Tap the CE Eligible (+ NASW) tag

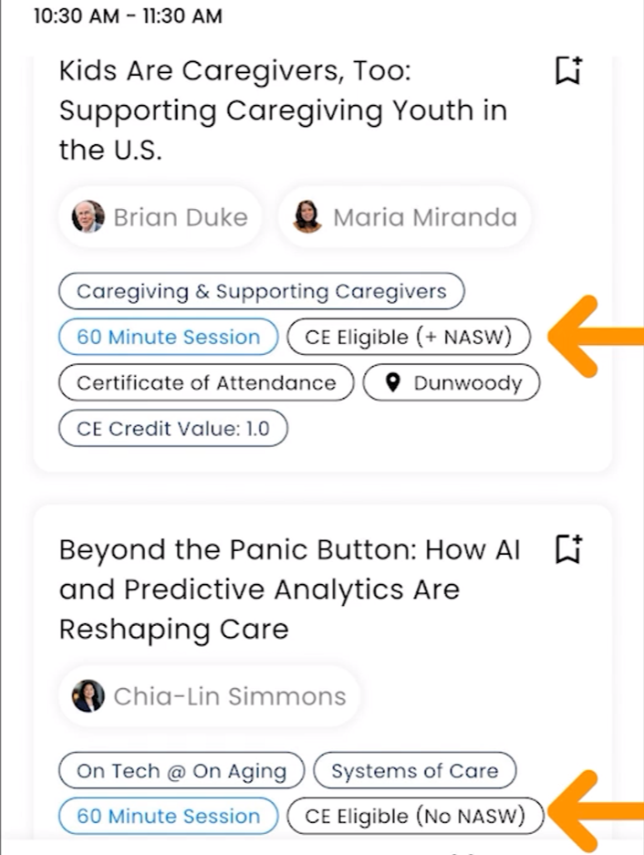(408, 338)
